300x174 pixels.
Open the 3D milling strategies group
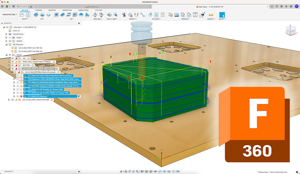[71, 18]
